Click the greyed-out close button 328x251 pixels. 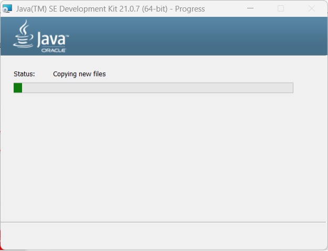point(312,8)
